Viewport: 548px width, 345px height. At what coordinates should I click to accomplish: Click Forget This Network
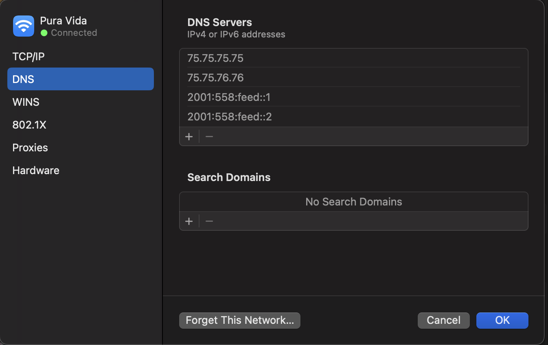tap(239, 320)
